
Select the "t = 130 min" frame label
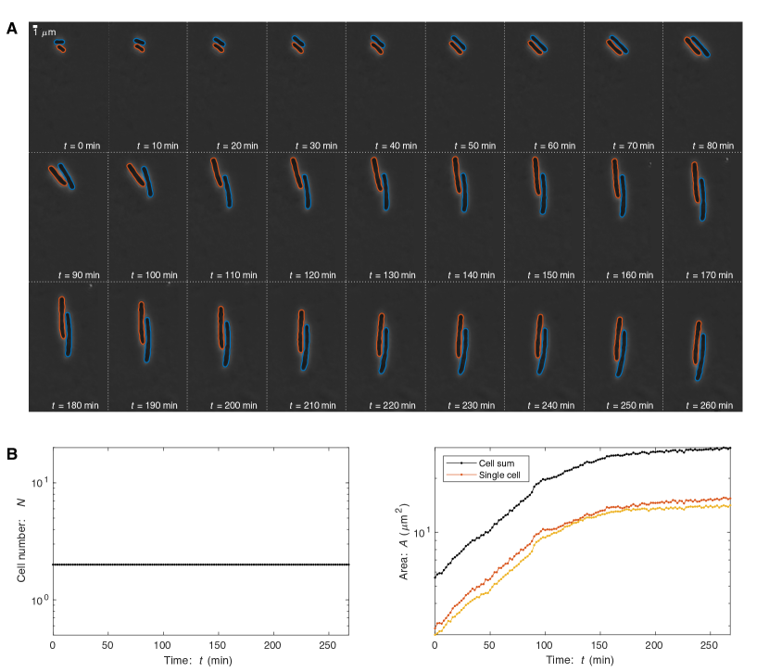(x=392, y=275)
